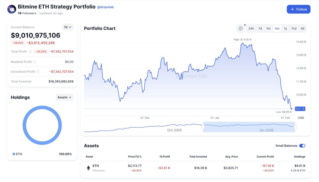Click the Unrealised Profit info icon
Screen dimensions: 319x182
[x=38, y=71]
